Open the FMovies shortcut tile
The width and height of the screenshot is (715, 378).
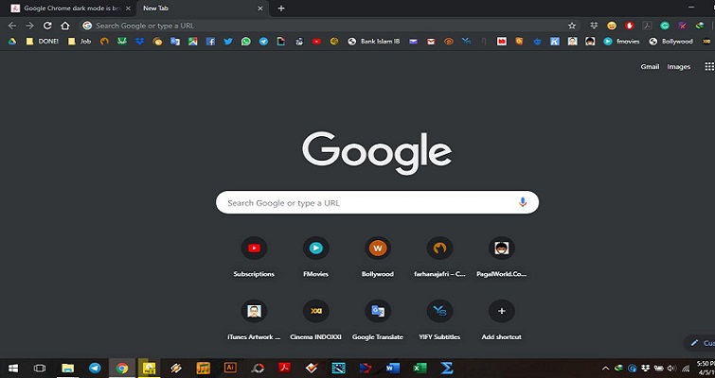(x=315, y=249)
